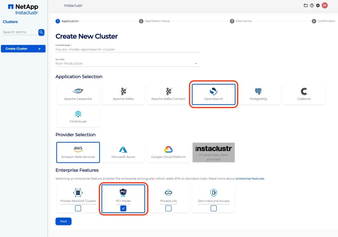Enable the PrivateLink checkbox
This screenshot has height=237, width=338.
tap(168, 208)
